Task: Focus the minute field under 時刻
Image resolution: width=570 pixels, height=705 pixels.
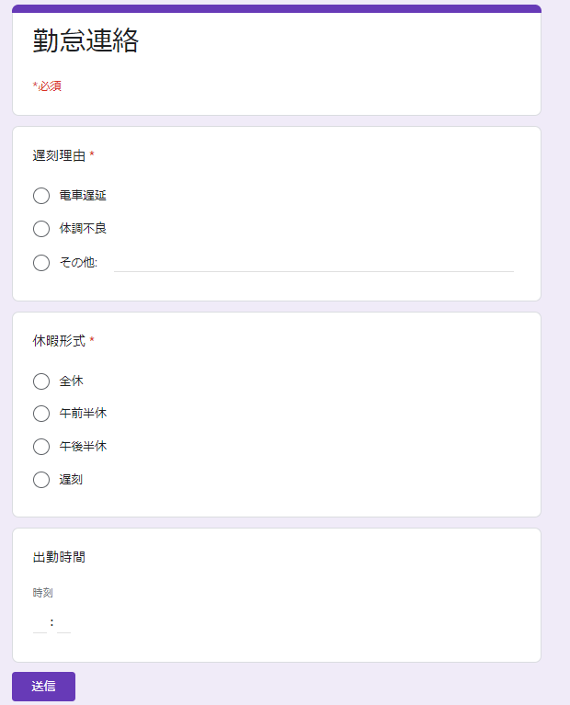Action: [63, 624]
